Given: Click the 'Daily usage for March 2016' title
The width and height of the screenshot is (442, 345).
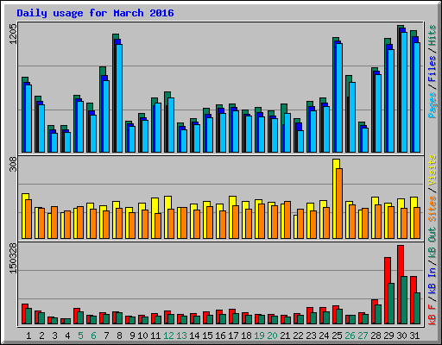Looking at the screenshot, I should (95, 13).
